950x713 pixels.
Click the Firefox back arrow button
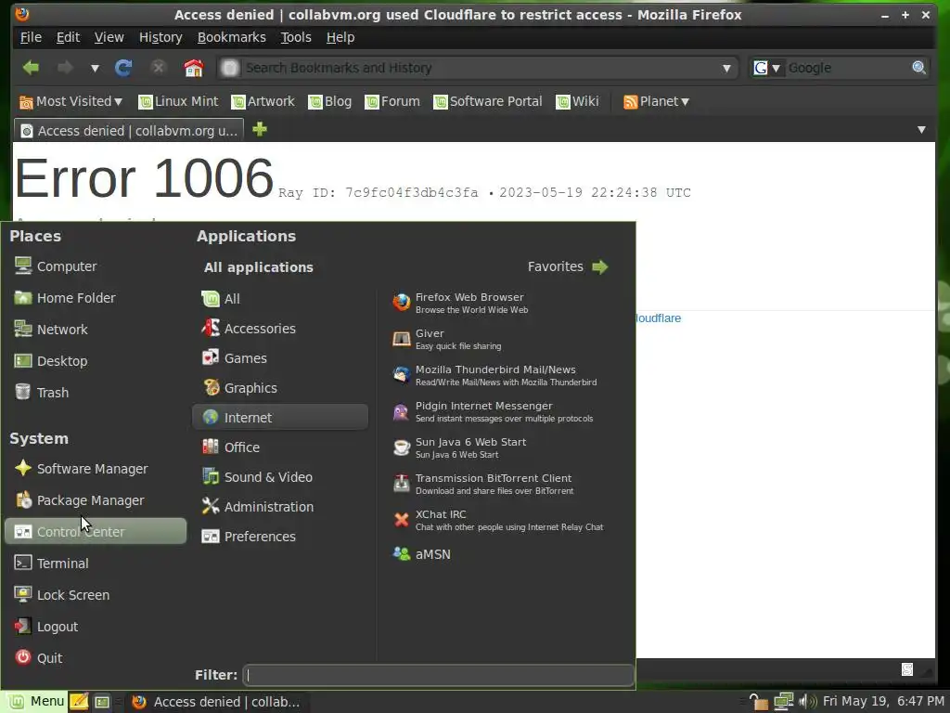click(31, 68)
